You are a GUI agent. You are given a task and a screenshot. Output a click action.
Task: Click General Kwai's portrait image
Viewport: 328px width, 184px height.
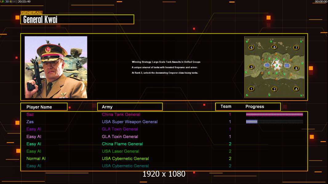coord(56,67)
